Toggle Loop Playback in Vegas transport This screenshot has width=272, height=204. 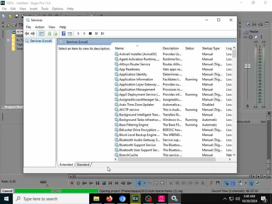click(78, 183)
